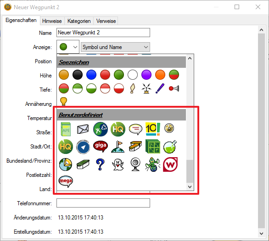Select the black buoy symbol

(x=78, y=75)
